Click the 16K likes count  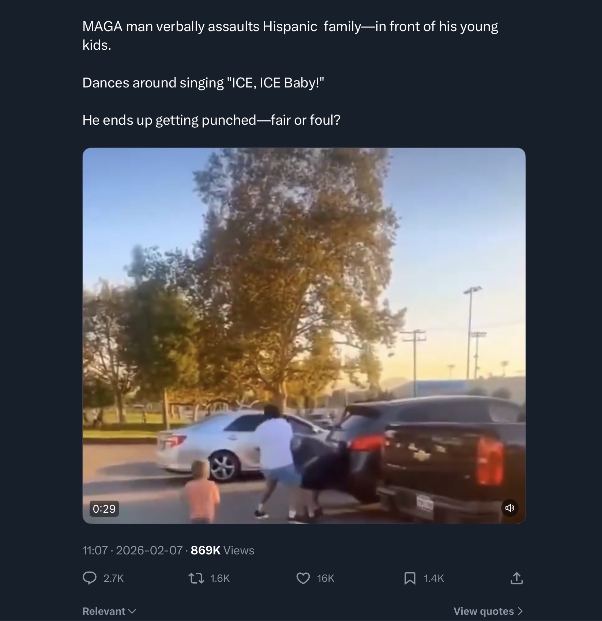point(326,578)
